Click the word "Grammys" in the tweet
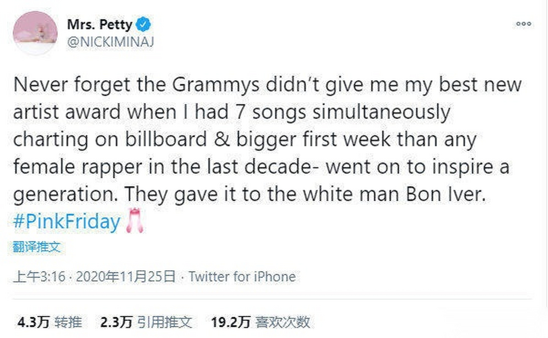The image size is (548, 338). point(216,85)
